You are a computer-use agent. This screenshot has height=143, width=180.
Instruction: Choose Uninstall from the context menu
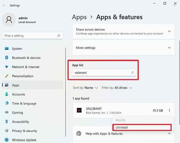click(x=142, y=128)
